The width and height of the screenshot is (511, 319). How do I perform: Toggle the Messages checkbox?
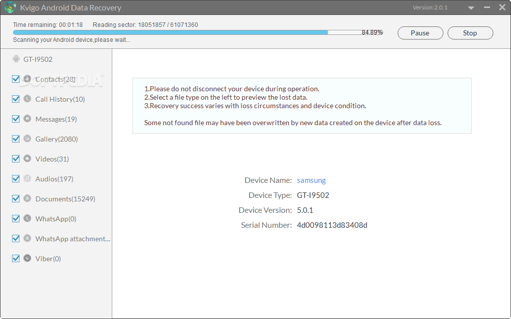point(15,119)
